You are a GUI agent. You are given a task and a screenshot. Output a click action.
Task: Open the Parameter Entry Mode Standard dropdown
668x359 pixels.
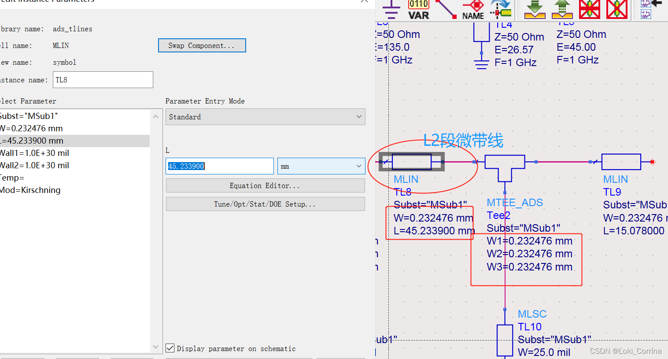266,117
